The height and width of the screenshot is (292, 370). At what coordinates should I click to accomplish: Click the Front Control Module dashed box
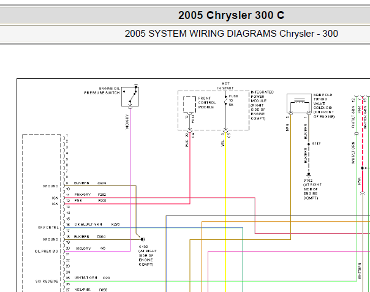189,104
